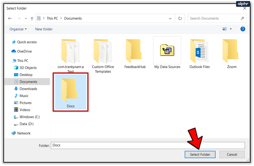This screenshot has height=166, width=254.
Task: Click 'Documents' in the address path
Action: pyautogui.click(x=73, y=18)
